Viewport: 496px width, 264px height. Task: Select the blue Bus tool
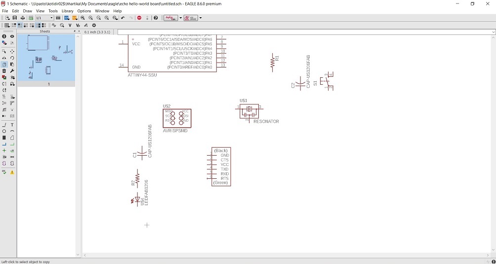point(4,144)
